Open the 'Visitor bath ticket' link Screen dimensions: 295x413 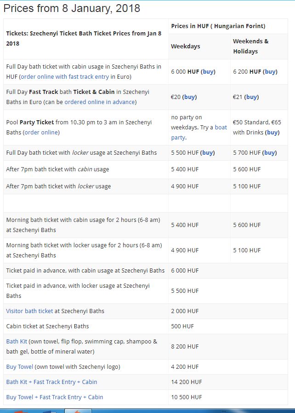coord(29,311)
